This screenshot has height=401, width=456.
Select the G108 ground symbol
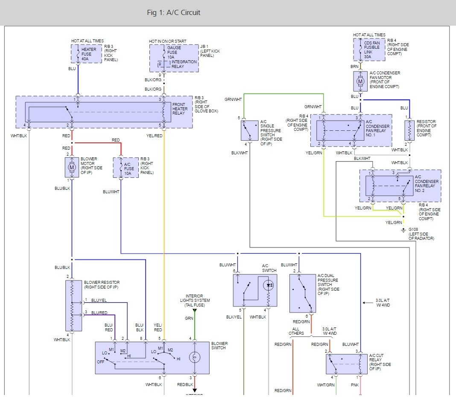(x=403, y=230)
